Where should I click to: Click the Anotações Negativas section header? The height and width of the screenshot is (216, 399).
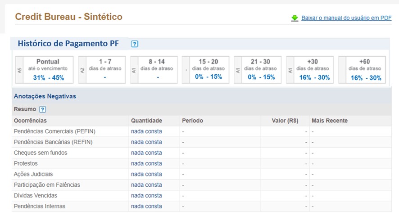point(45,96)
